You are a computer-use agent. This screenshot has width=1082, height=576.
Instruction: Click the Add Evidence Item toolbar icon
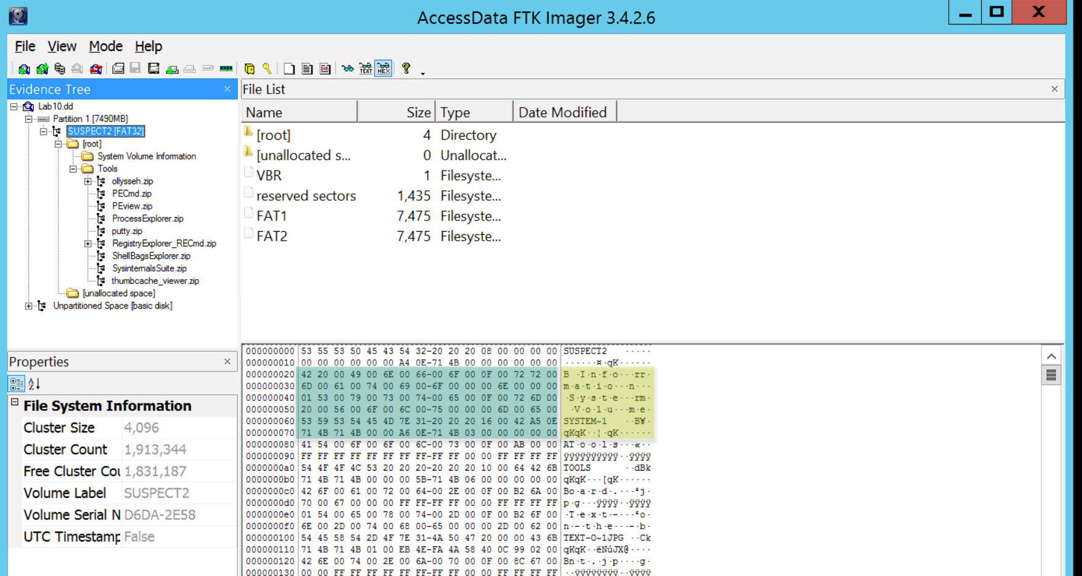coord(24,69)
